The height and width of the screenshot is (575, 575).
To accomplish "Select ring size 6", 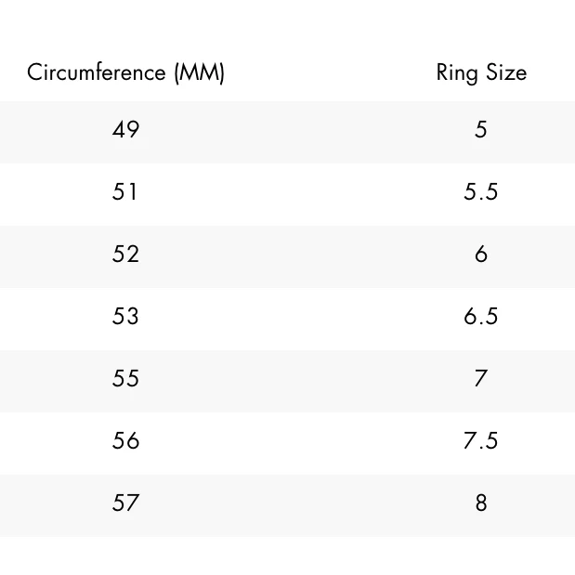I will coord(480,254).
